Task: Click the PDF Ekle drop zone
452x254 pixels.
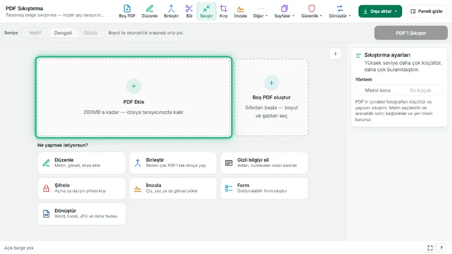Action: [134, 97]
